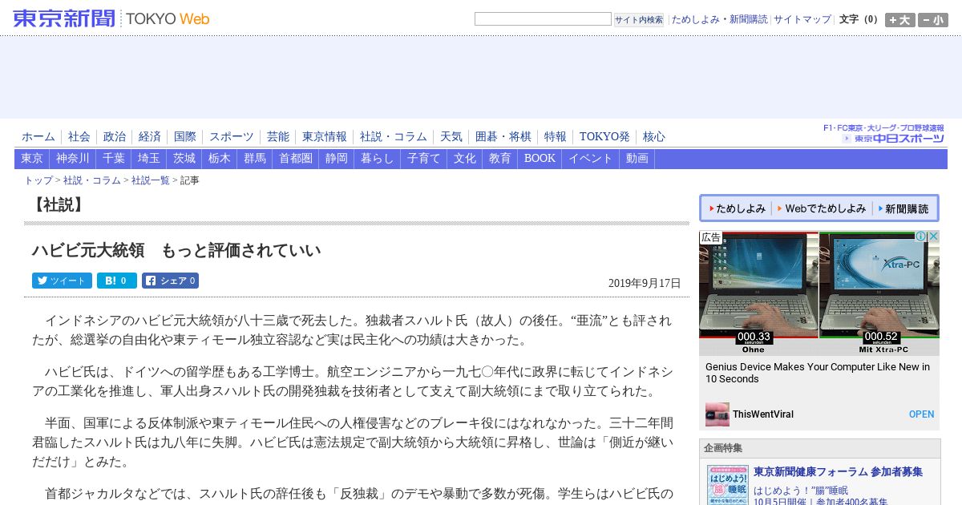This screenshot has width=962, height=505.
Task: Open the 東京新聞 TOKYO Web logo
Action: click(111, 18)
